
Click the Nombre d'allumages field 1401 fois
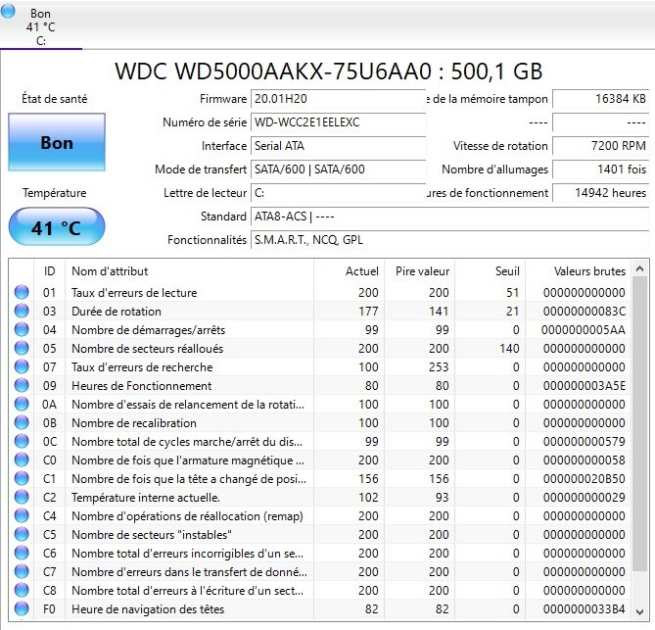601,169
